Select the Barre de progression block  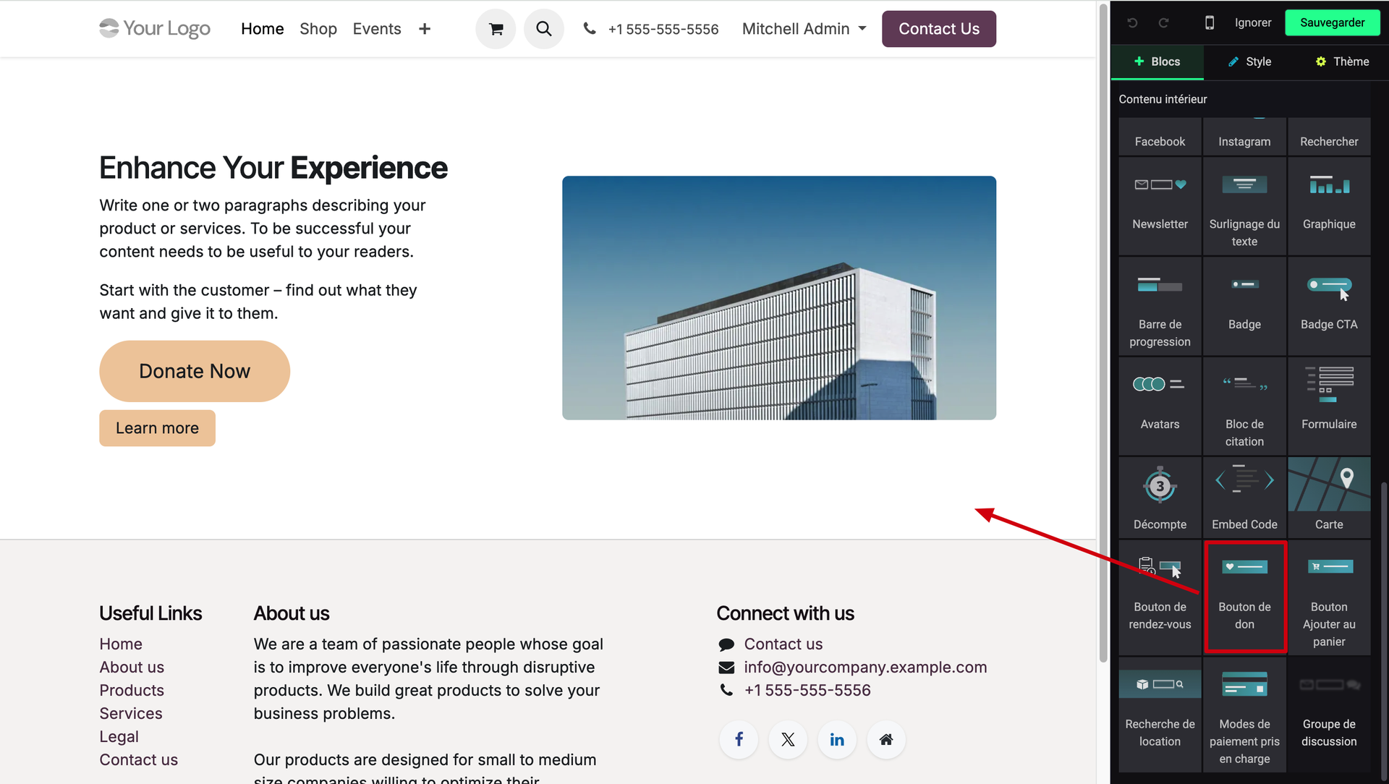(x=1160, y=305)
